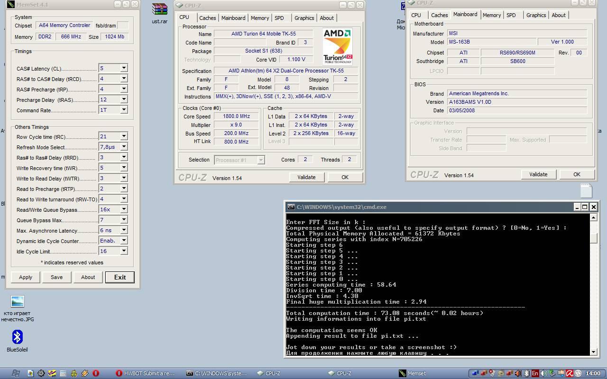Image resolution: width=607 pixels, height=379 pixels.
Task: Open the calculator icon in quick launch
Action: point(63,373)
